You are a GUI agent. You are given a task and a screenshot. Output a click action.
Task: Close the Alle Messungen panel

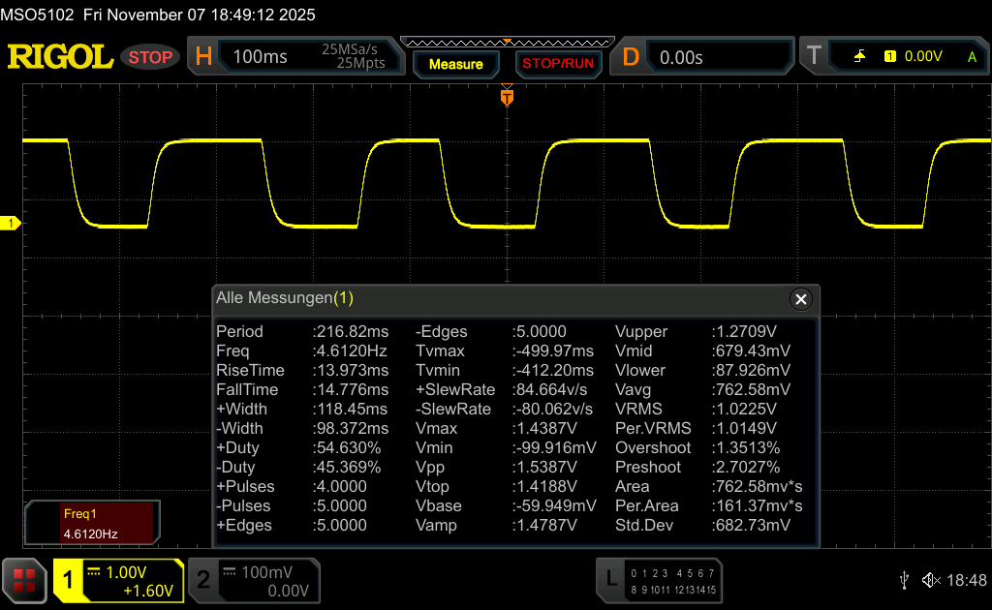[x=800, y=299]
